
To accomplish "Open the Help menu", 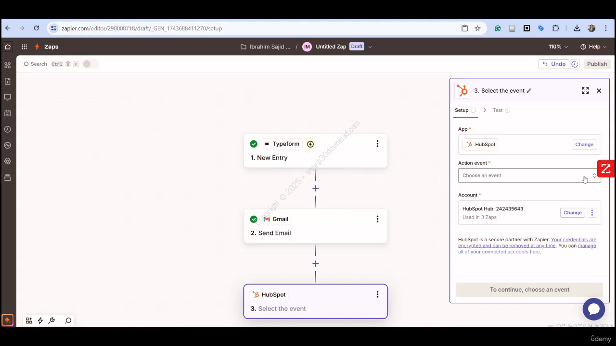I will click(593, 47).
